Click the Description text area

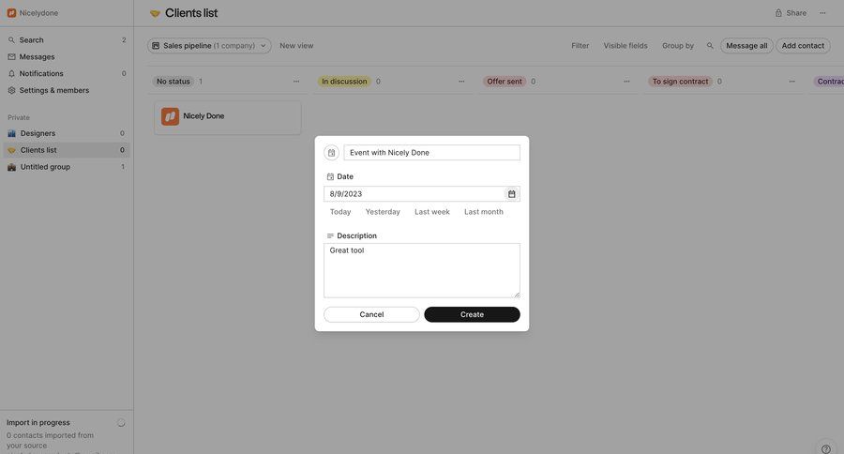pyautogui.click(x=421, y=270)
